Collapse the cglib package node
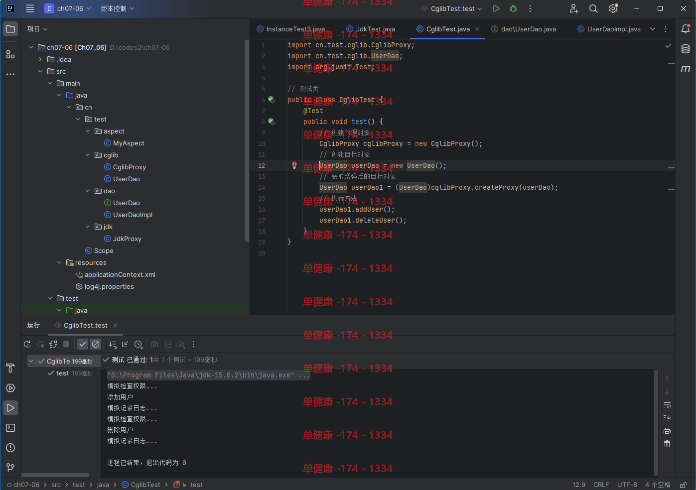Image resolution: width=696 pixels, height=490 pixels. [x=88, y=155]
